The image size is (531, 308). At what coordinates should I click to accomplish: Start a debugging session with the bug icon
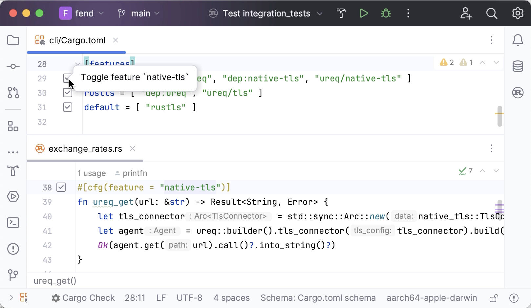386,13
